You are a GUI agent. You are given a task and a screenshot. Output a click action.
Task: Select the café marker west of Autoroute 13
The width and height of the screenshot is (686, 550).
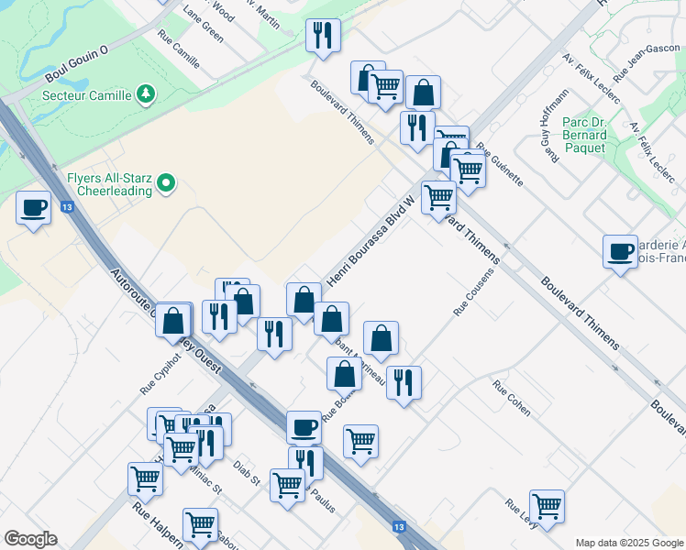tap(34, 208)
